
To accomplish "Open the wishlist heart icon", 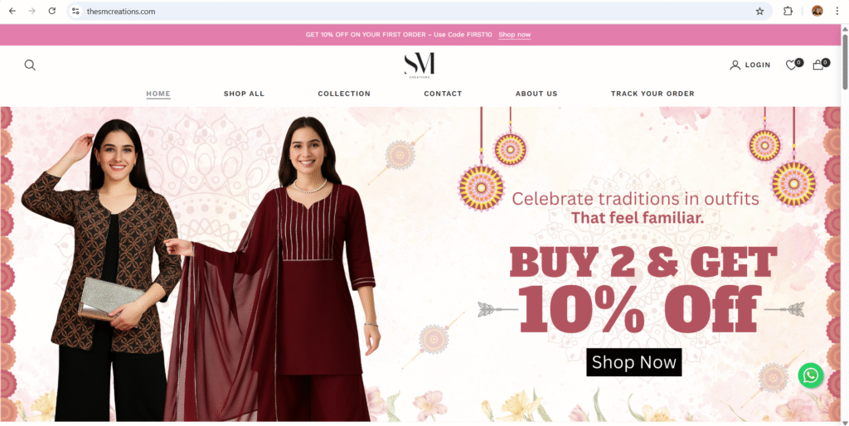I will 792,65.
